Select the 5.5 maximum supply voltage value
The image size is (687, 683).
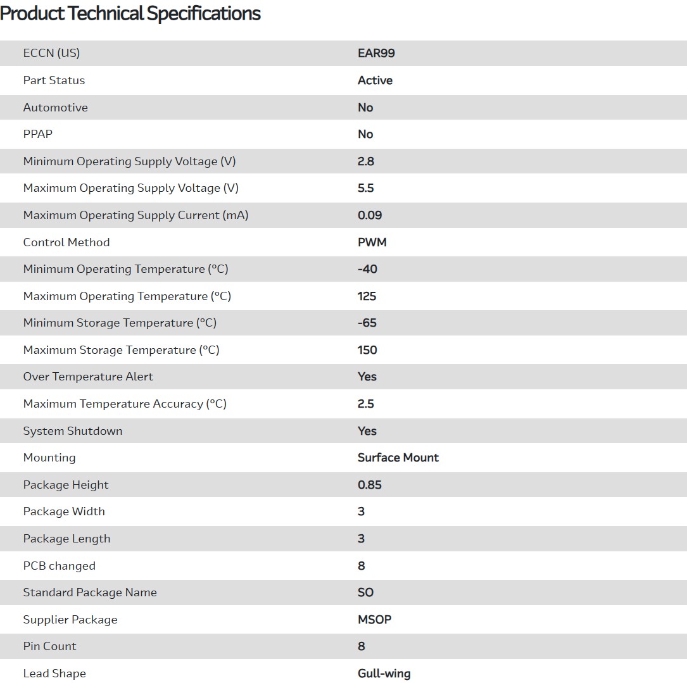(365, 188)
